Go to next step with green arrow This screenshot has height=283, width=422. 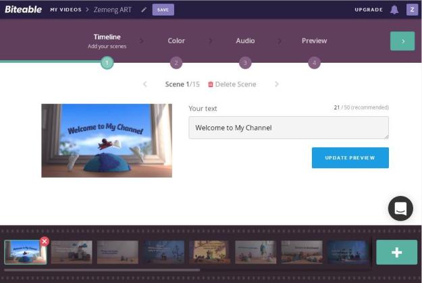[x=402, y=41]
